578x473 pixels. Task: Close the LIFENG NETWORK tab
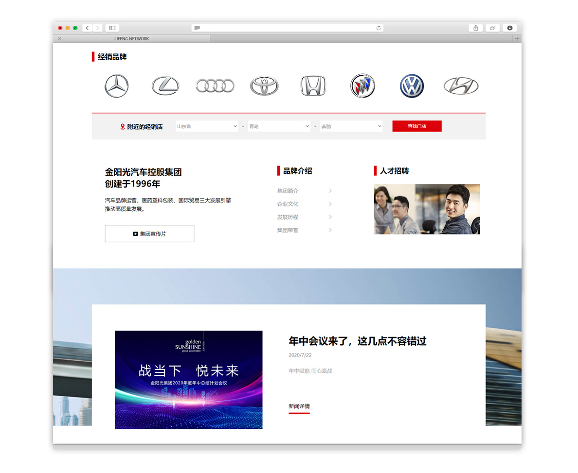click(x=60, y=39)
